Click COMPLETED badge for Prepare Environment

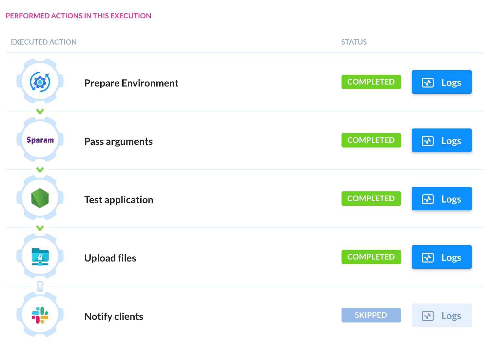click(x=371, y=82)
